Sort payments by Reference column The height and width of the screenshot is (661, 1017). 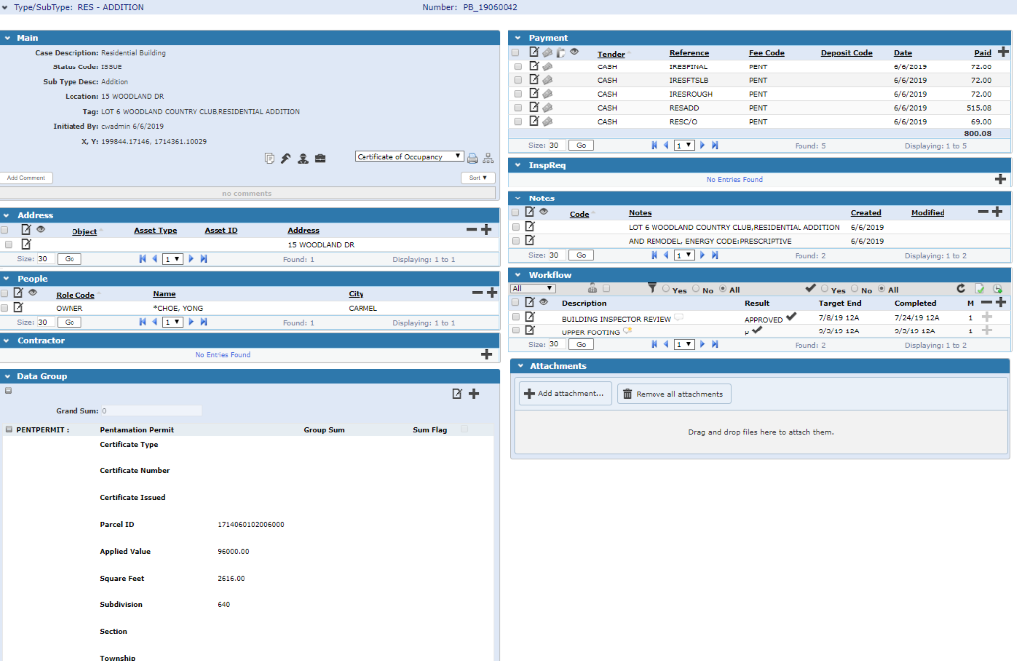pyautogui.click(x=689, y=53)
